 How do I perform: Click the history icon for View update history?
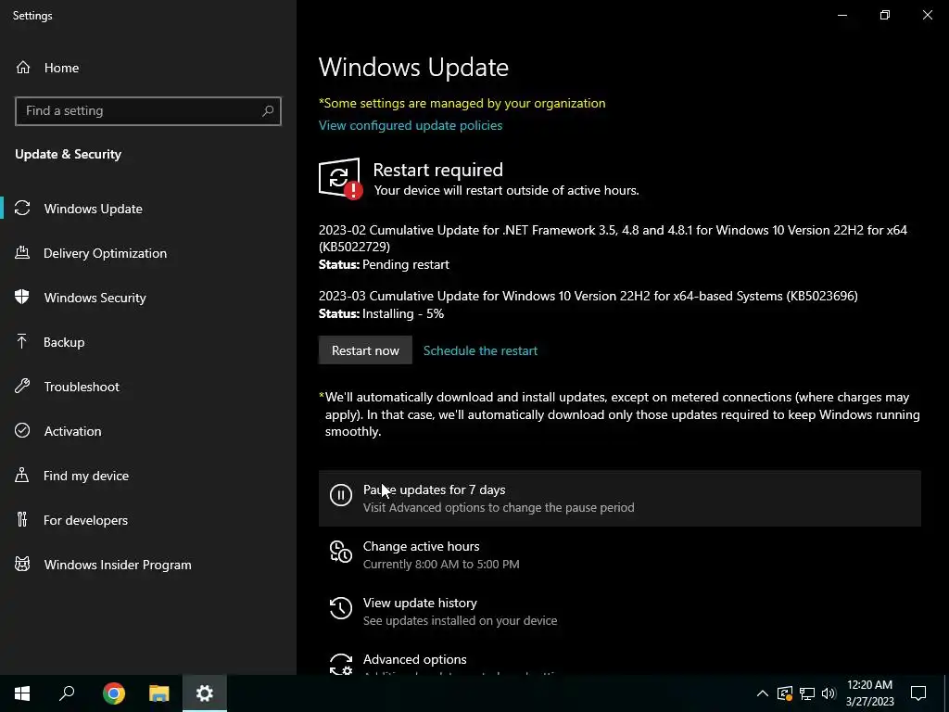coord(341,608)
